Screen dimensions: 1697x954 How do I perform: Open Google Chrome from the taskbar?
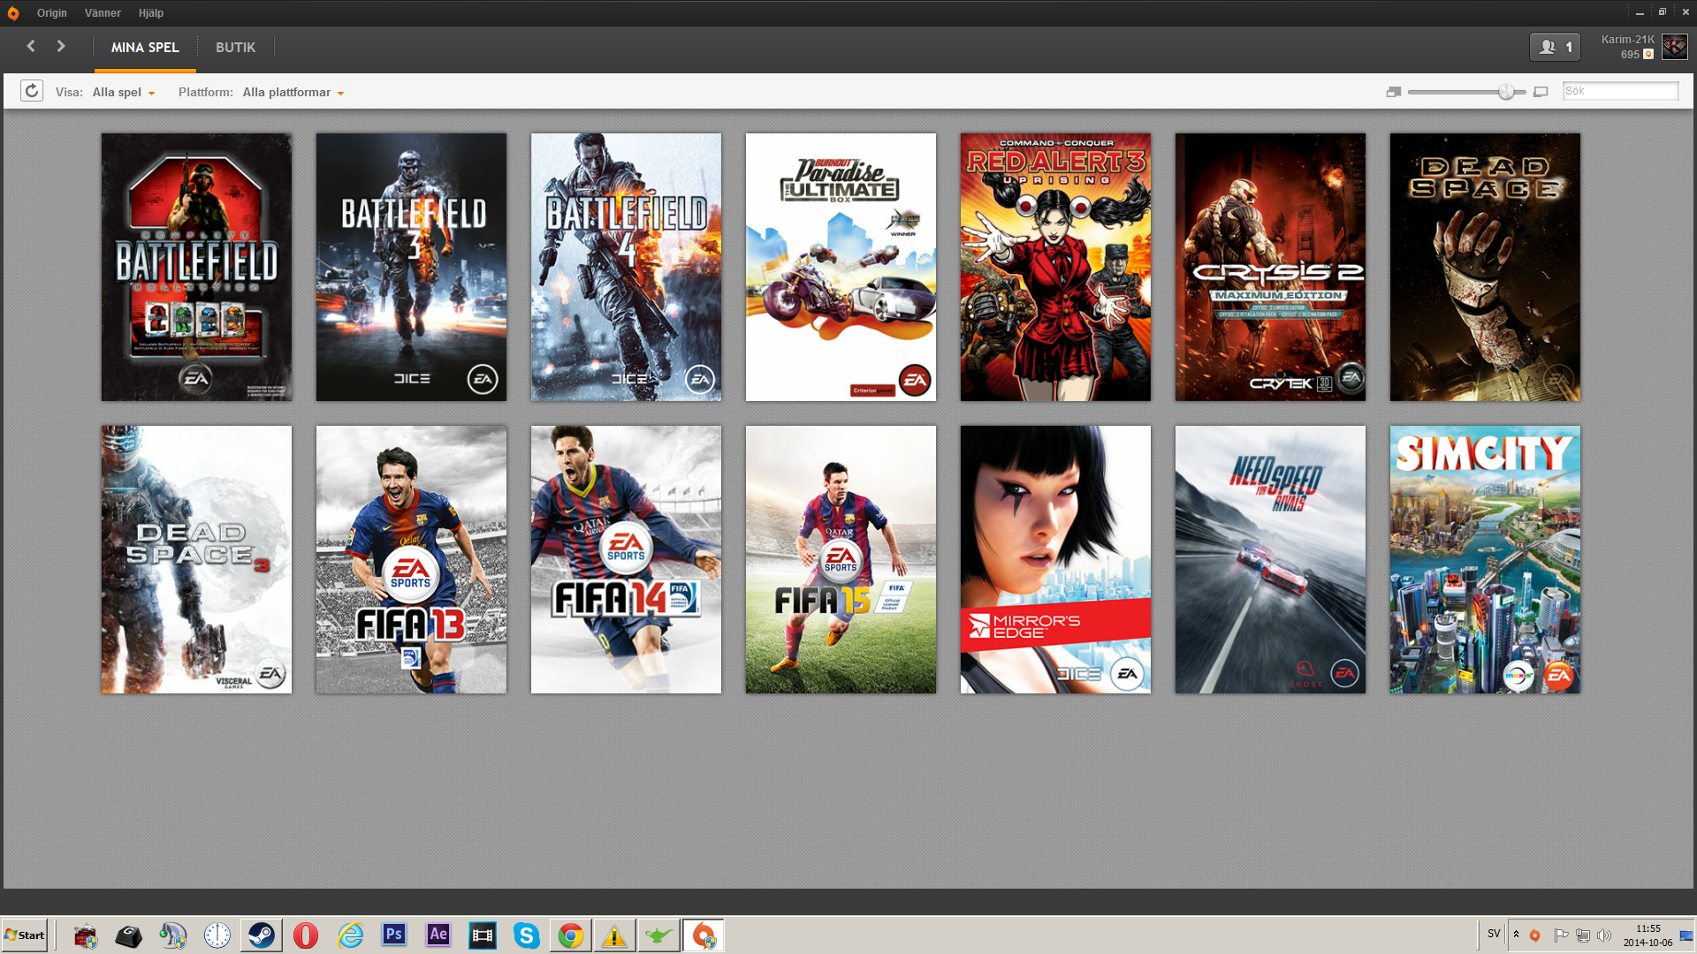pos(571,935)
